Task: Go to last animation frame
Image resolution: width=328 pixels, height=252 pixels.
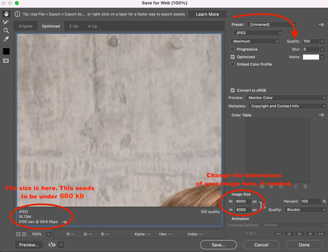Action: pyautogui.click(x=321, y=234)
